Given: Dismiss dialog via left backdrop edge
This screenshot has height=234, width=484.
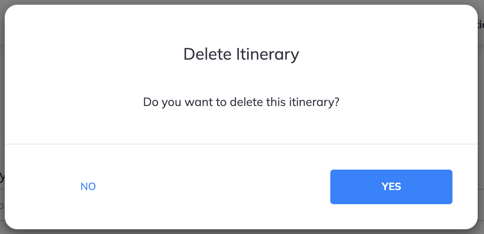Looking at the screenshot, I should point(2,117).
